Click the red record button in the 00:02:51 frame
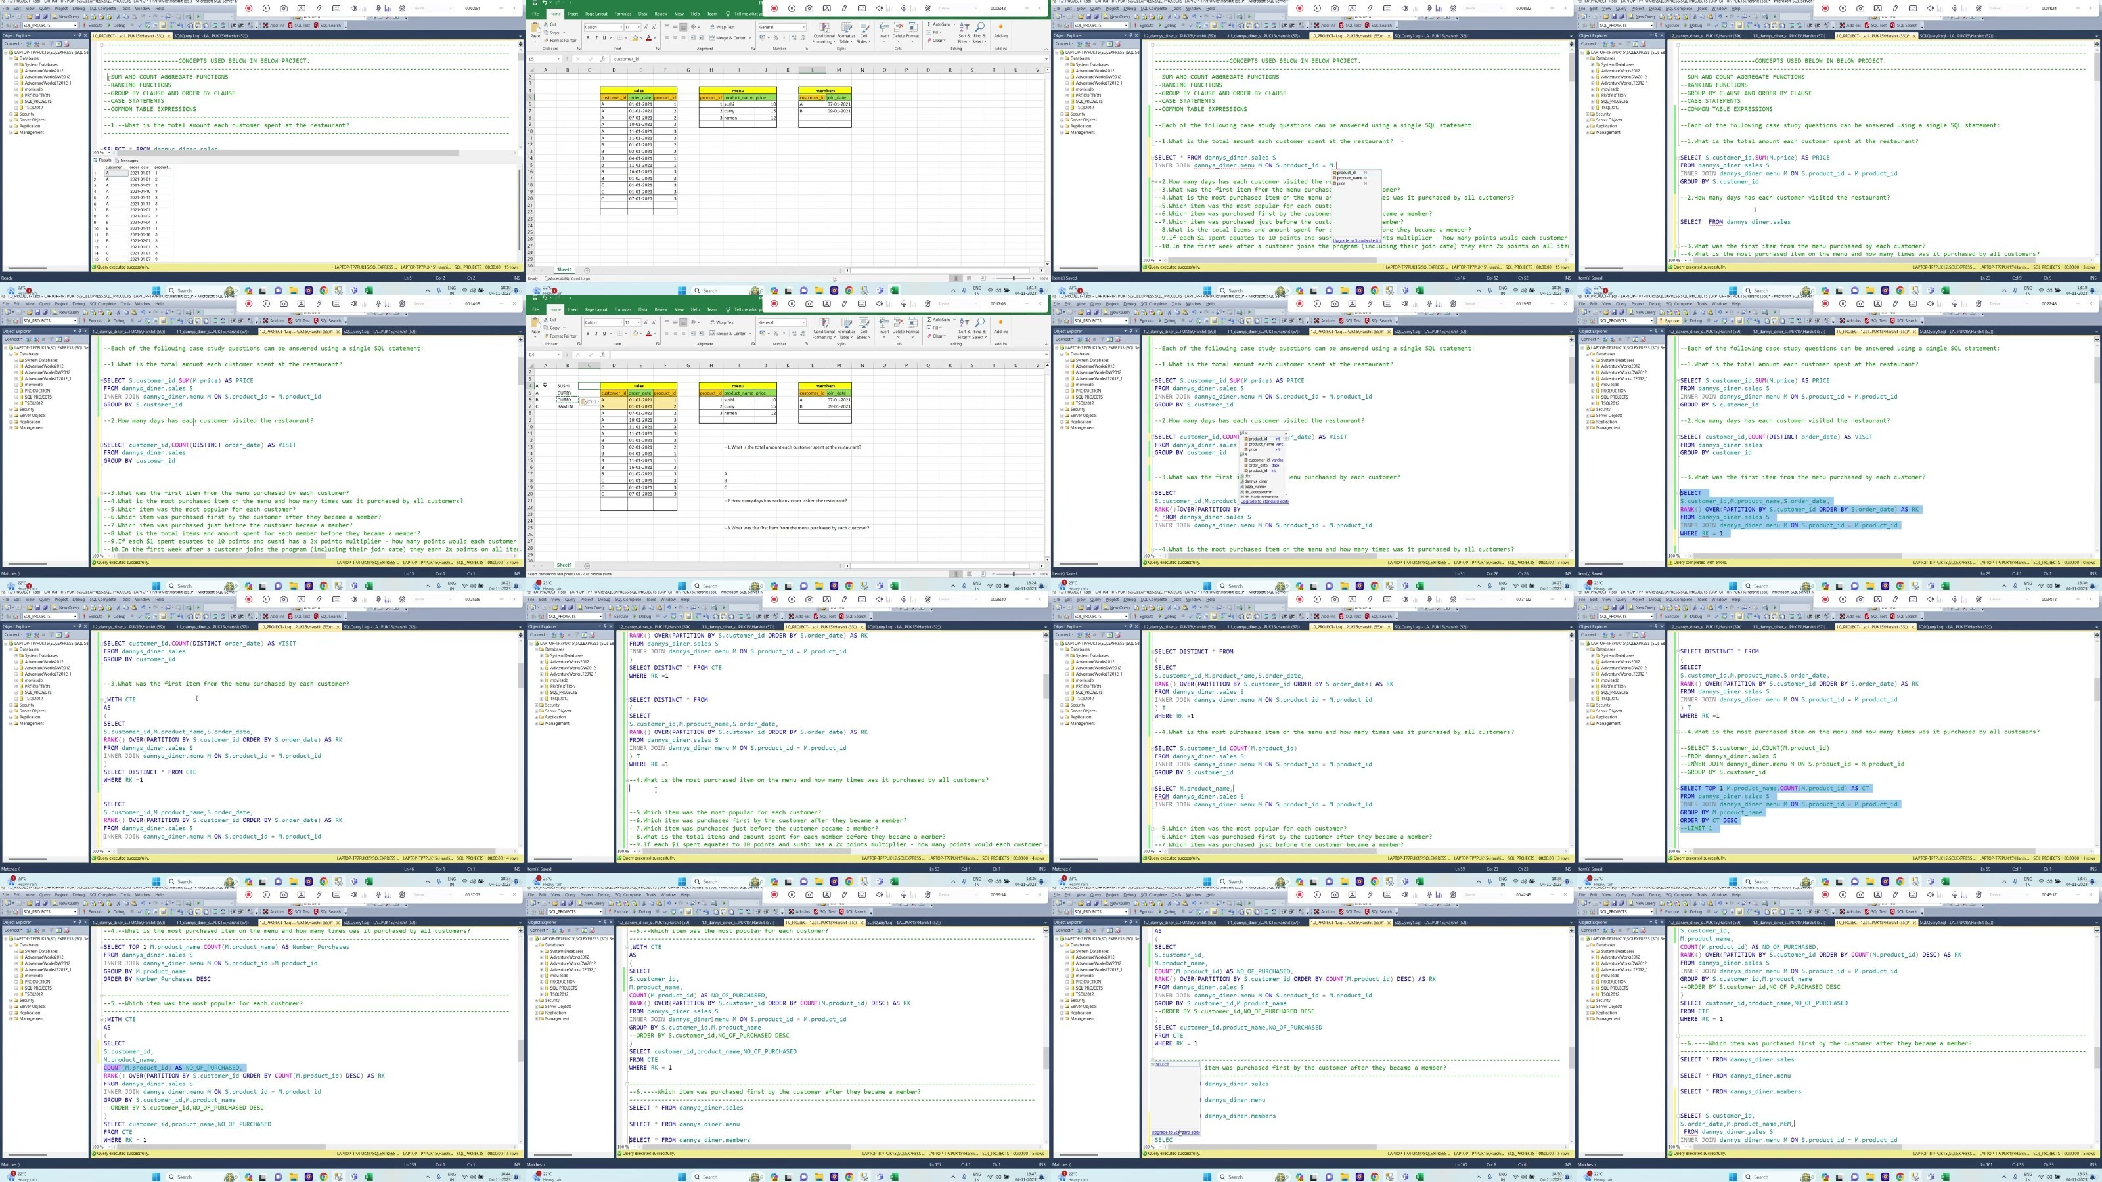 point(249,8)
